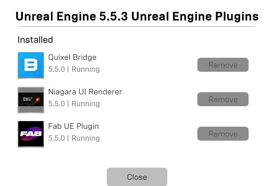Screen dimensions: 266x186
Task: Click the Running status of Niagara UI Renderer
Action: click(x=86, y=104)
